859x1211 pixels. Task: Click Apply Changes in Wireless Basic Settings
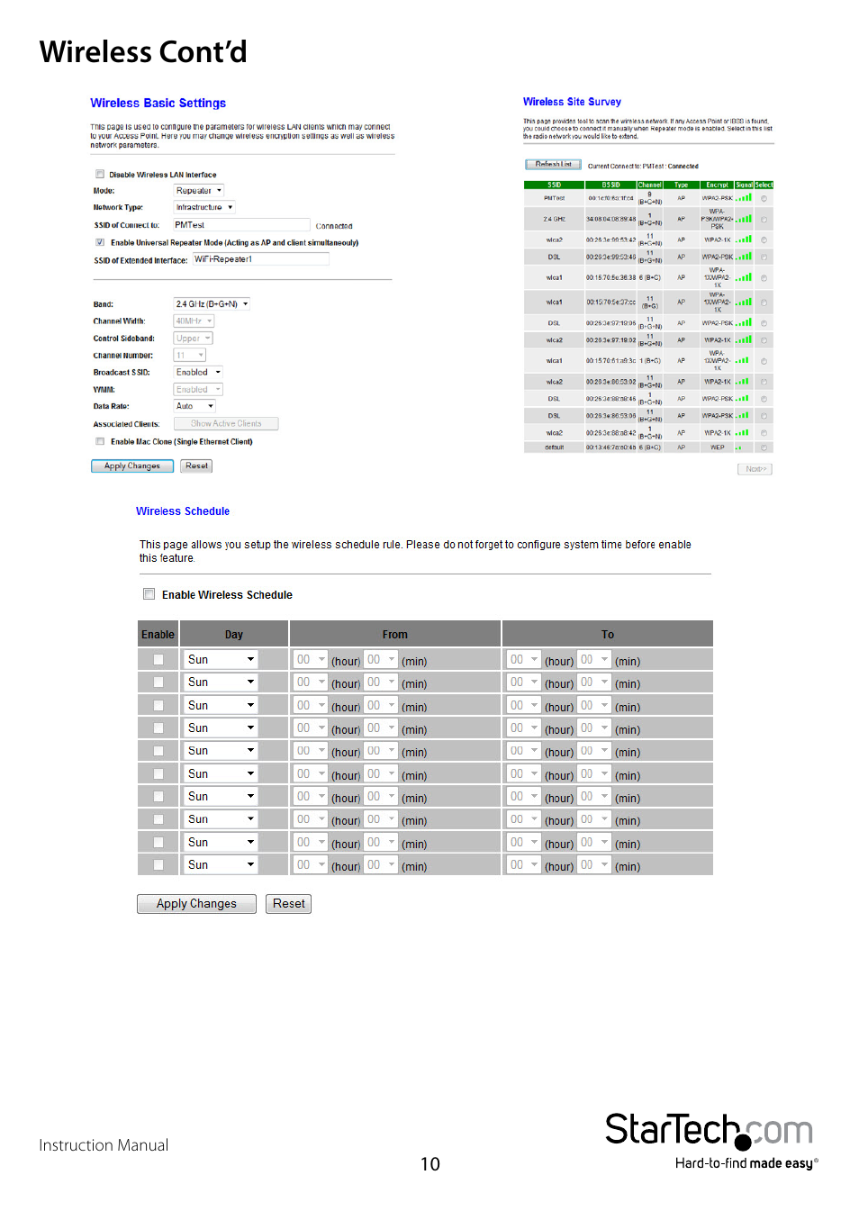(x=132, y=466)
